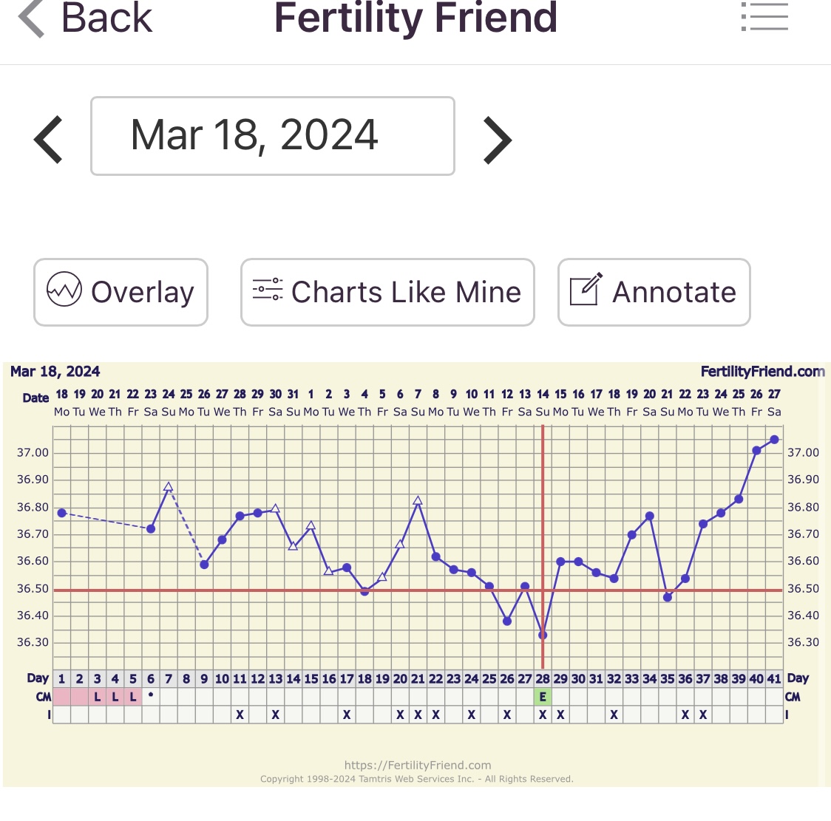The image size is (831, 821).
Task: Tap the triangle marker on day 7
Action: (x=169, y=487)
